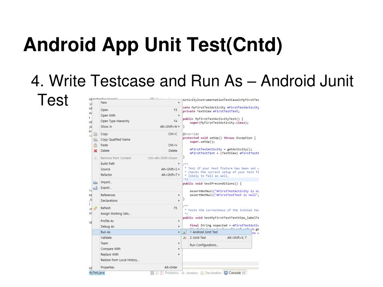This screenshot has width=383, height=287.
Task: Choose Open from the context menu
Action: coord(137,110)
